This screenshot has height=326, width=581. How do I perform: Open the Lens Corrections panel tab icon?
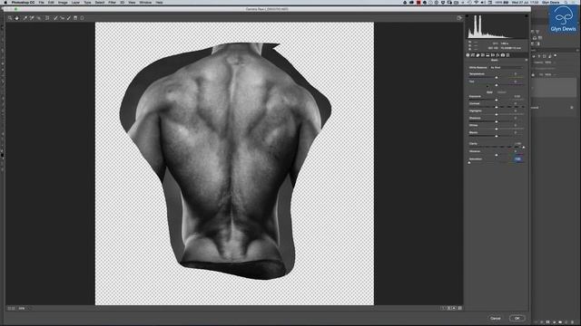click(x=493, y=55)
